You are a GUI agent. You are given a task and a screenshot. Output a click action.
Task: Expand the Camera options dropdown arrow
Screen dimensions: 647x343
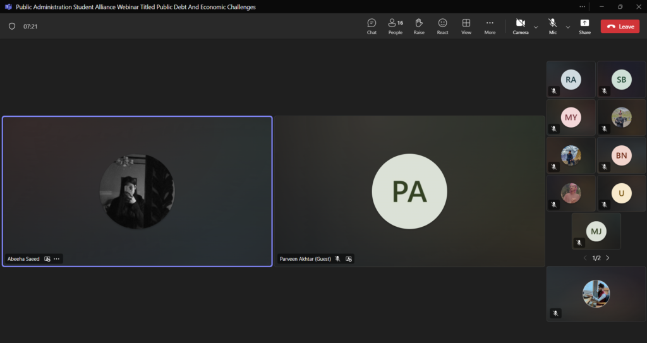pyautogui.click(x=536, y=27)
